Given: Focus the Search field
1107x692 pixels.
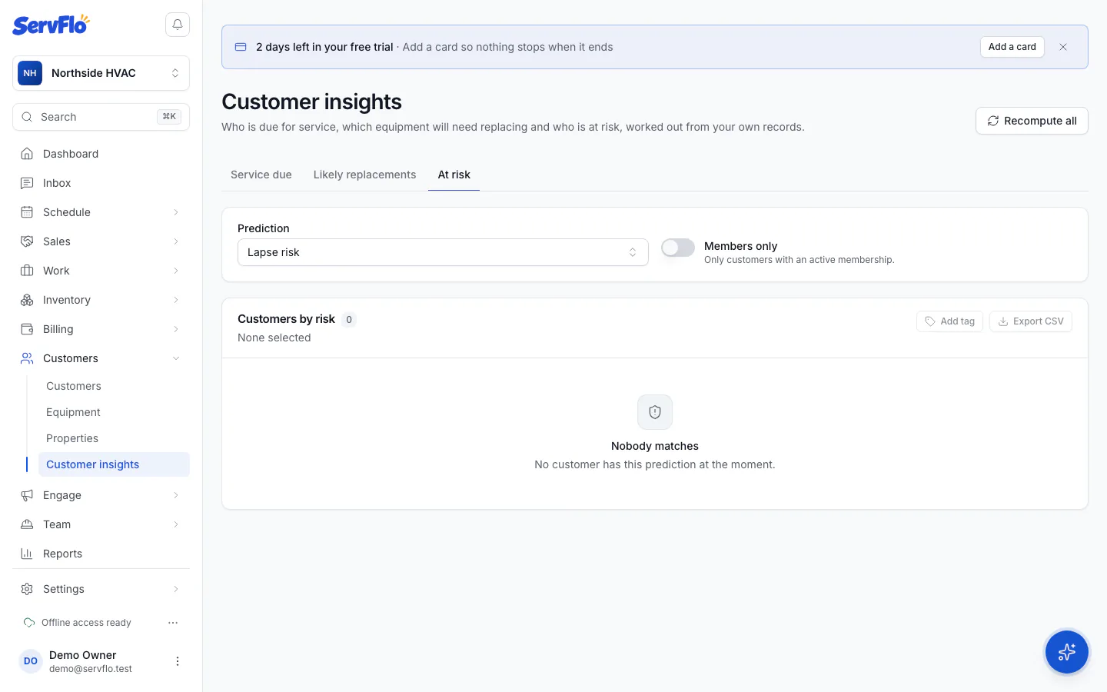Looking at the screenshot, I should coord(101,117).
